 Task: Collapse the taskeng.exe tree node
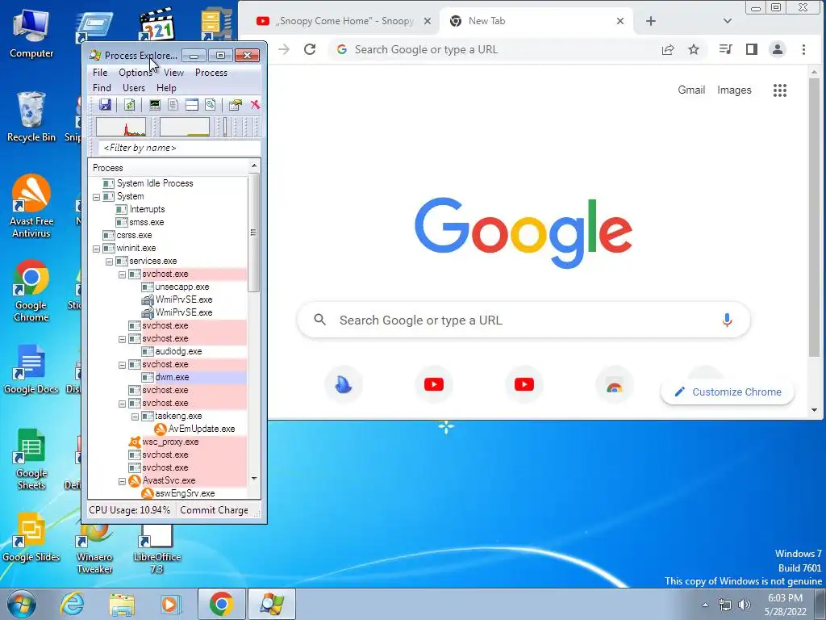point(135,417)
